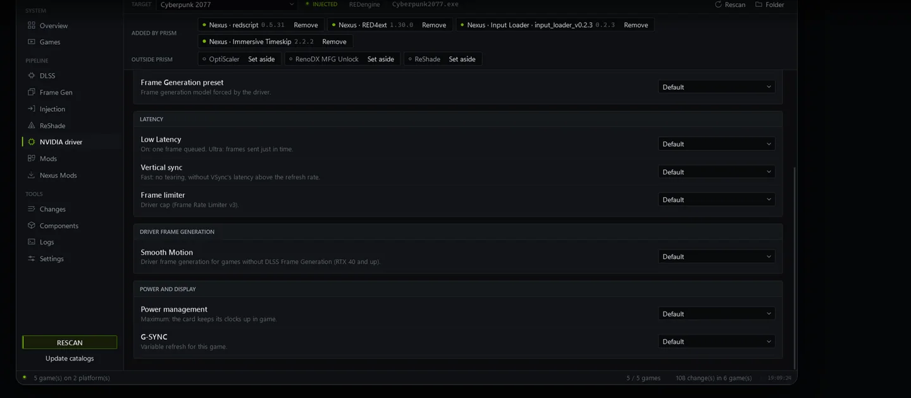The image size is (911, 398).
Task: Click '5 game(s) on 2 platform(s)' status
Action: pyautogui.click(x=71, y=378)
